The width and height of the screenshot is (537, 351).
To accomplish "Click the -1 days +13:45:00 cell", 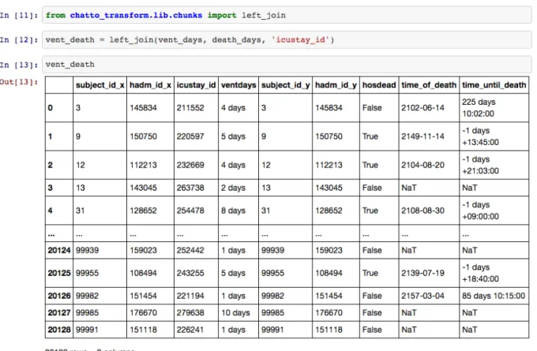I will pyautogui.click(x=494, y=136).
